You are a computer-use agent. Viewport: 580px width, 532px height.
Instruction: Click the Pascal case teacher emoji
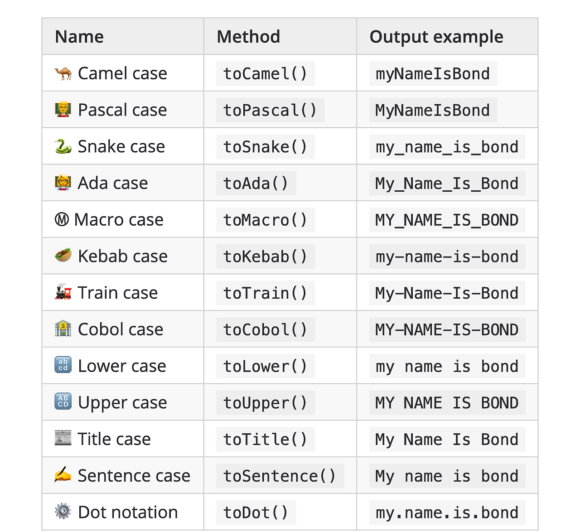pyautogui.click(x=63, y=110)
